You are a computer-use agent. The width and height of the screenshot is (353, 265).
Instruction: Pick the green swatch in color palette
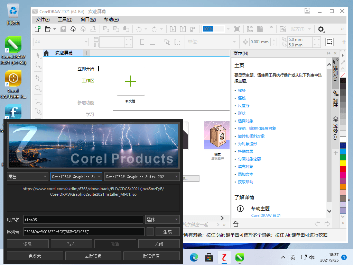pos(343,157)
